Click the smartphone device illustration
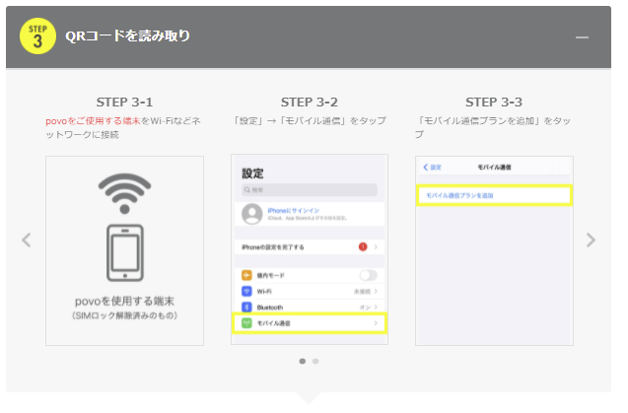The image size is (628, 413). click(124, 254)
